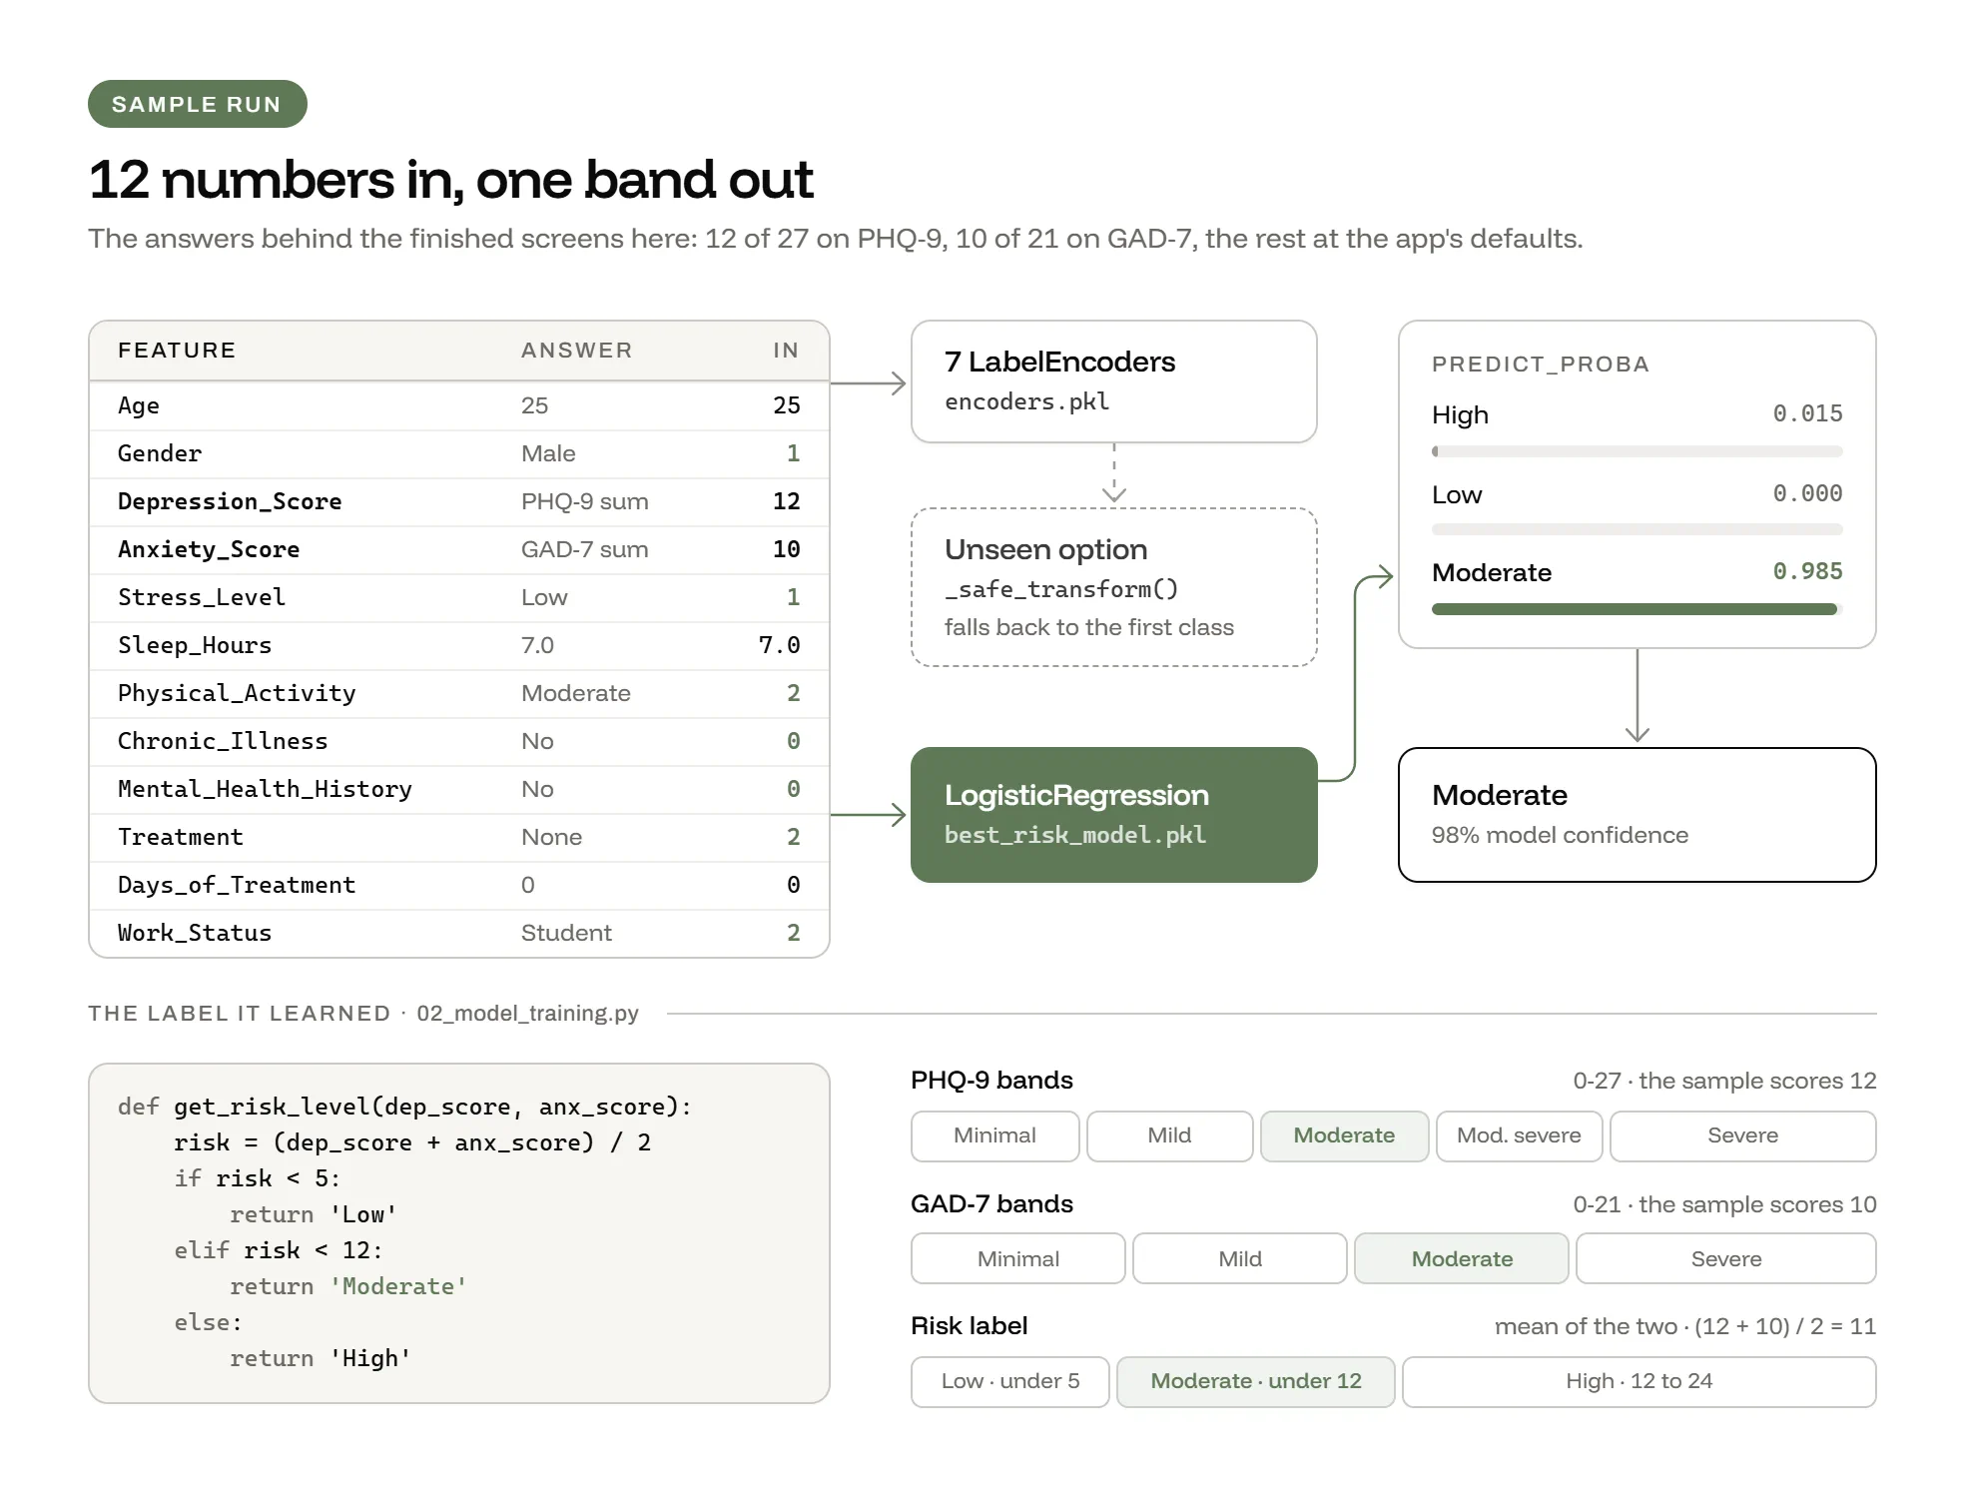Click the Depression_Score feature row name
1965x1502 pixels.
(x=230, y=501)
